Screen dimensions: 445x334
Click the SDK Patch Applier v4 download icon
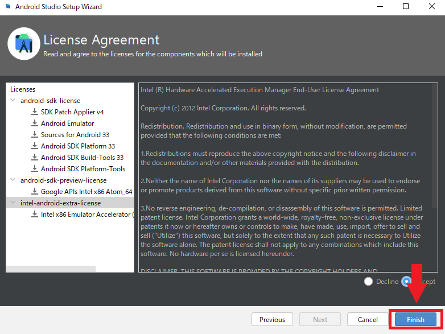pos(35,112)
